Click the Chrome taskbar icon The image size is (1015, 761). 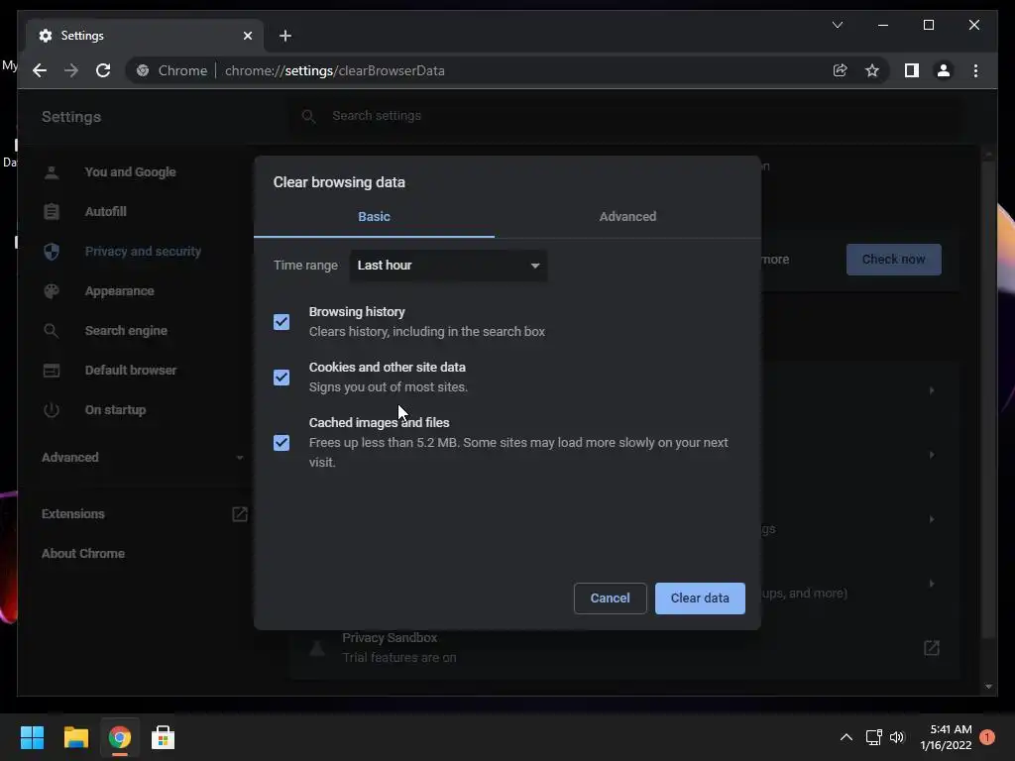[x=120, y=737]
